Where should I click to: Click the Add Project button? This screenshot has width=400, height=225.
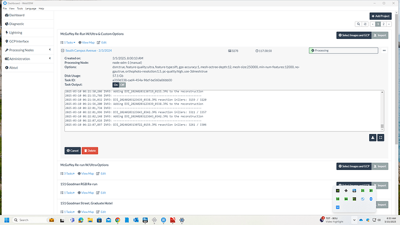tap(380, 16)
